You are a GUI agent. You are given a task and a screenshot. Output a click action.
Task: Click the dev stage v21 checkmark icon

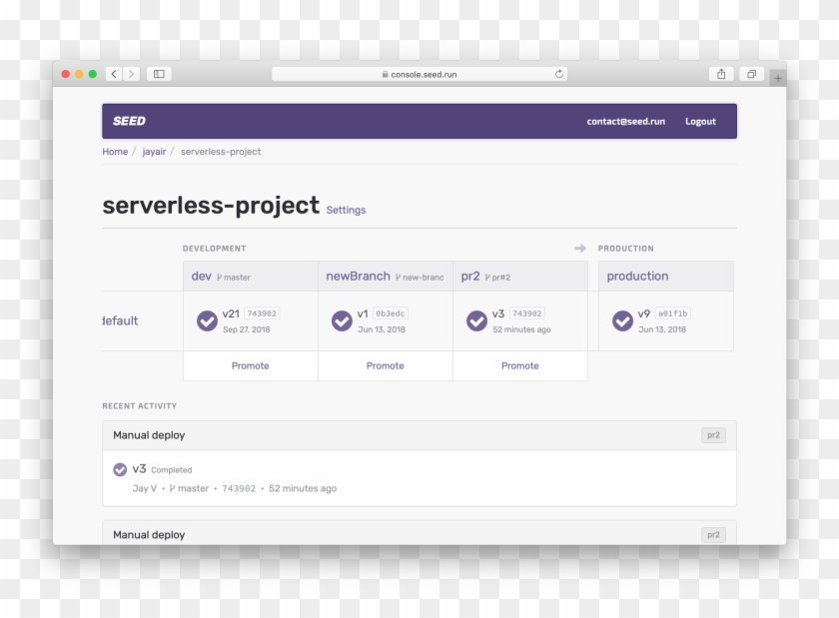coord(207,320)
